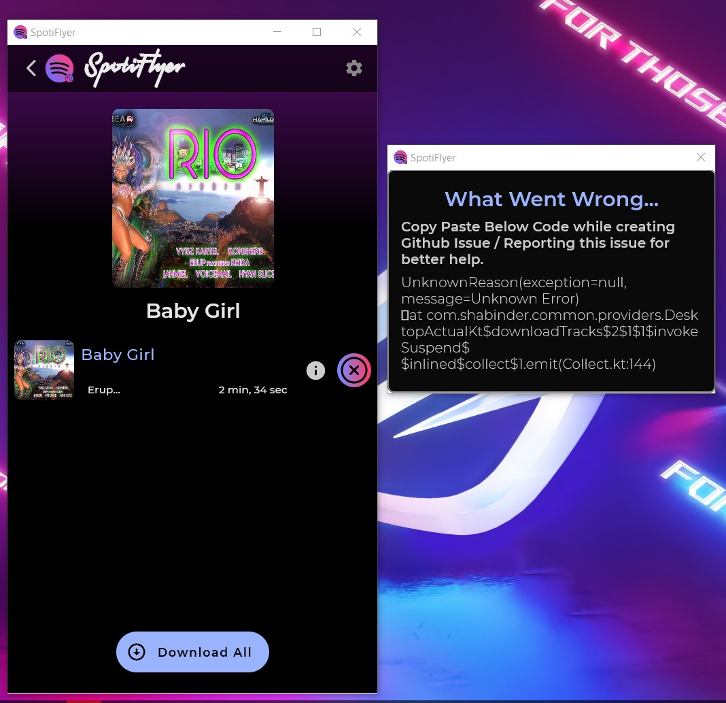Click the large RIO album artwork
This screenshot has height=703, width=726.
point(192,198)
